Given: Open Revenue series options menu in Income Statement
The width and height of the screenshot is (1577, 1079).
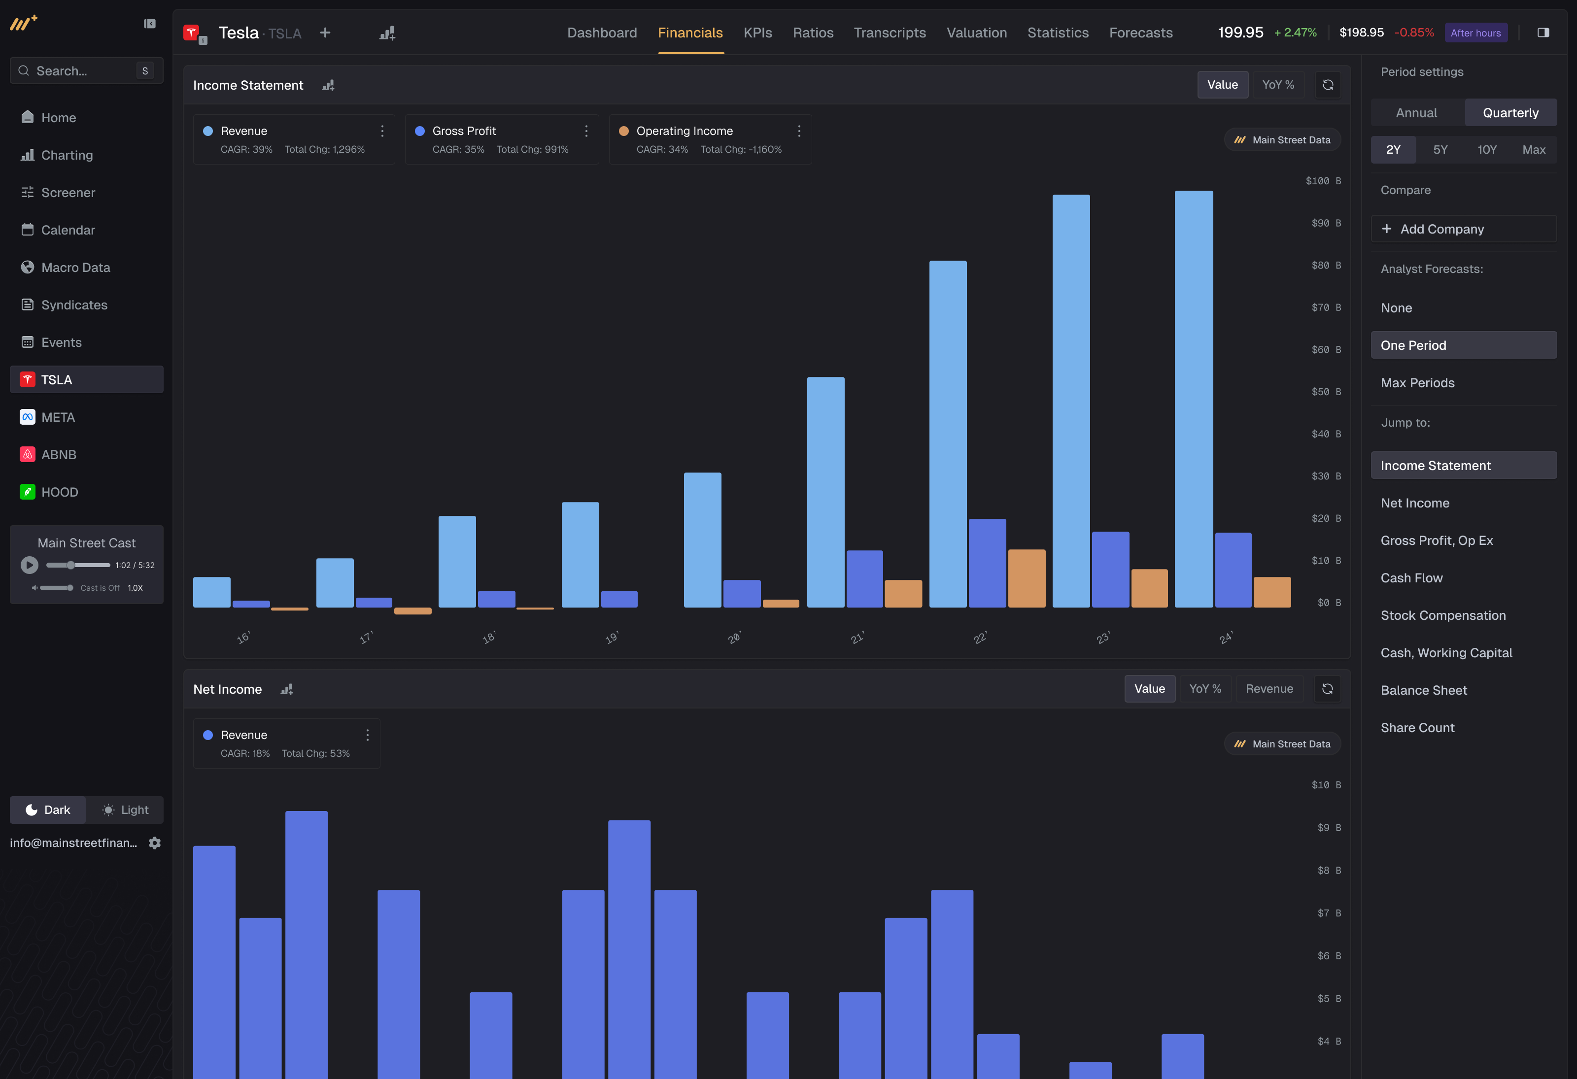Looking at the screenshot, I should pos(382,131).
